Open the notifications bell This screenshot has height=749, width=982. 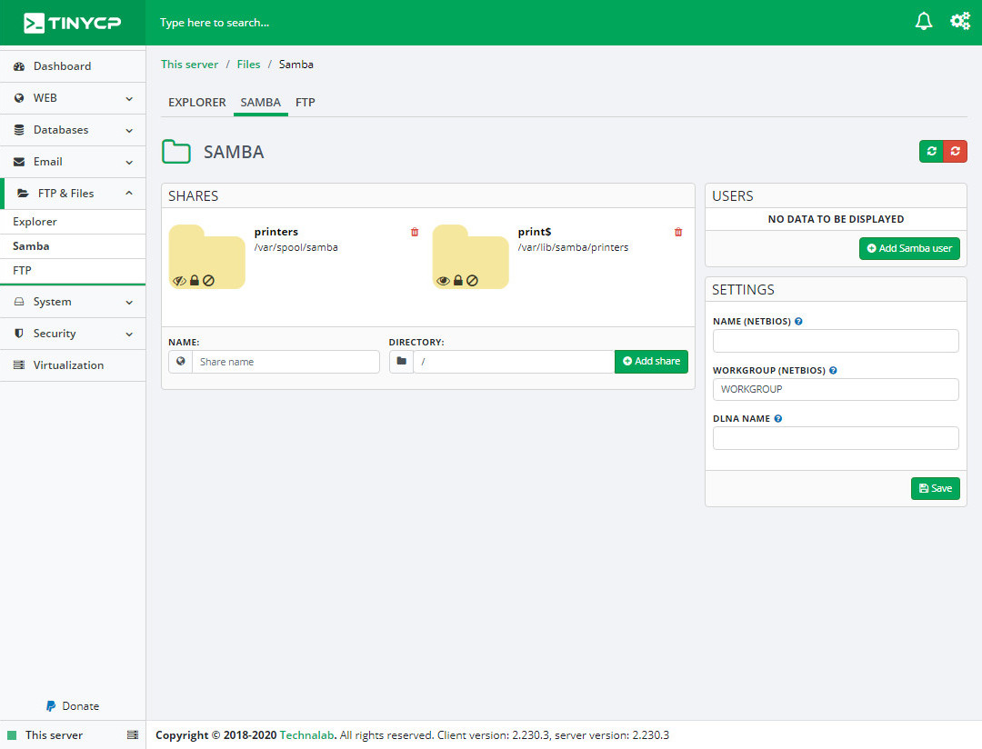924,21
